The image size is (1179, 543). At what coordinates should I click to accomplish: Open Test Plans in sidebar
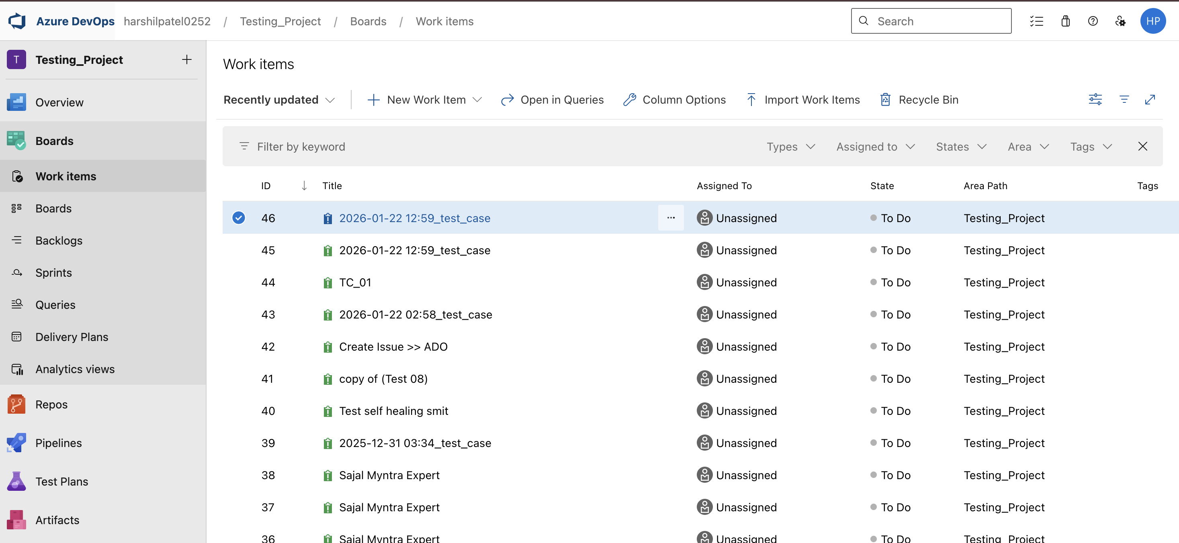pyautogui.click(x=62, y=482)
